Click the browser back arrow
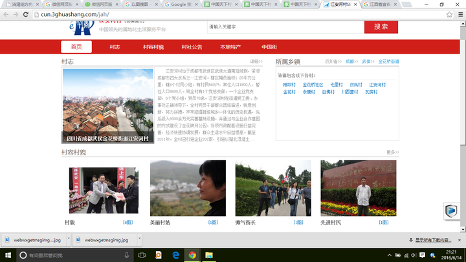The width and height of the screenshot is (466, 262). click(x=6, y=14)
